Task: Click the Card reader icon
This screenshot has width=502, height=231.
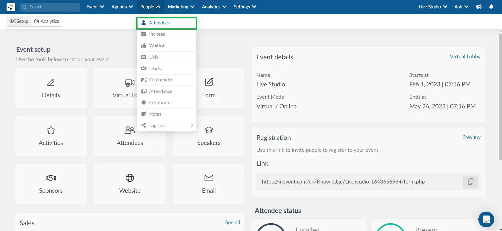Action: [x=144, y=80]
